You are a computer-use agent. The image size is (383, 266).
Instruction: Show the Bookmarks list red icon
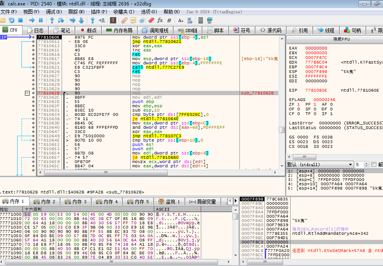pyautogui.click(x=151, y=20)
